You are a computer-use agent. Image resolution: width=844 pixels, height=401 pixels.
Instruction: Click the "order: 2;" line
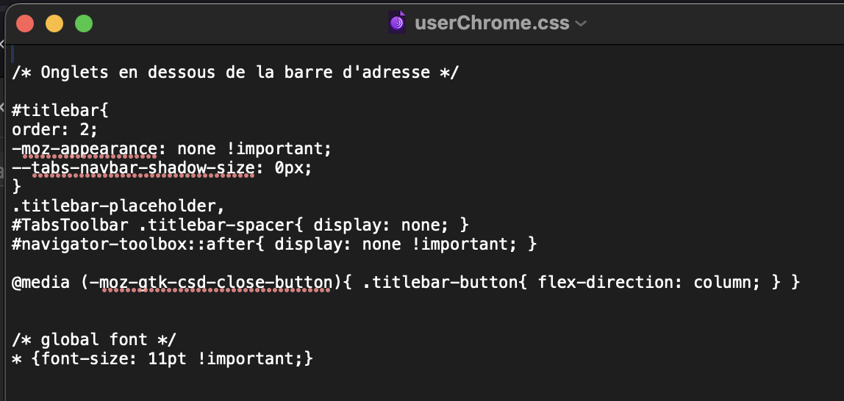coord(54,130)
